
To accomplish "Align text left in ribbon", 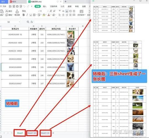I will pyautogui.click(x=60, y=15).
